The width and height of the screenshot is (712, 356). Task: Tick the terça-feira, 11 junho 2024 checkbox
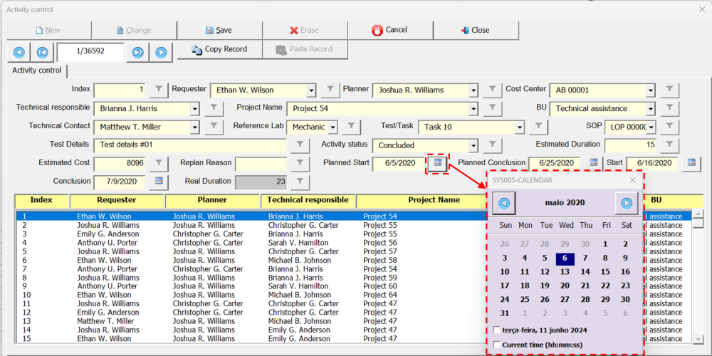coord(497,330)
